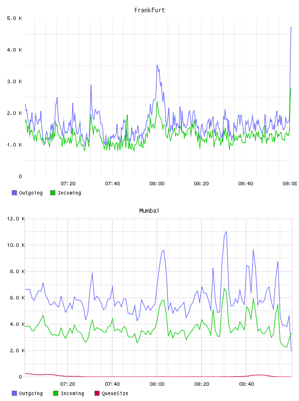Click the 08:20 time label on Frankfurt chart
This screenshot has height=401, width=299.
click(201, 184)
